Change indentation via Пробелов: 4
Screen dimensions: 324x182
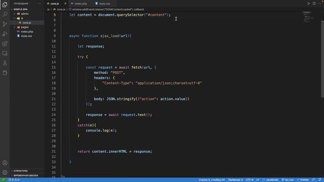235,180
